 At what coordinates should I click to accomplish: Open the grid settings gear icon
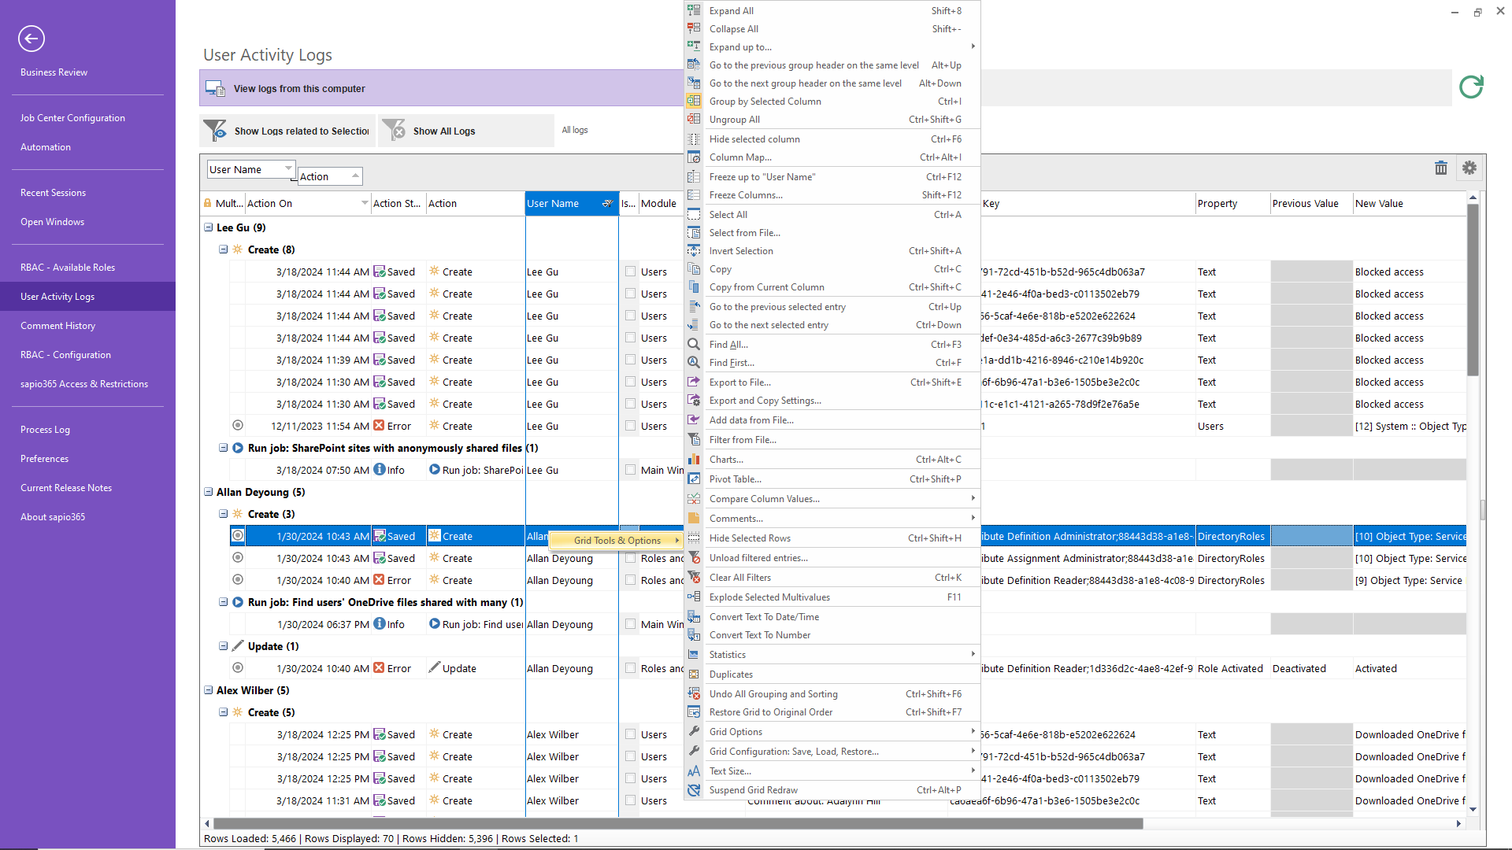coord(1469,168)
